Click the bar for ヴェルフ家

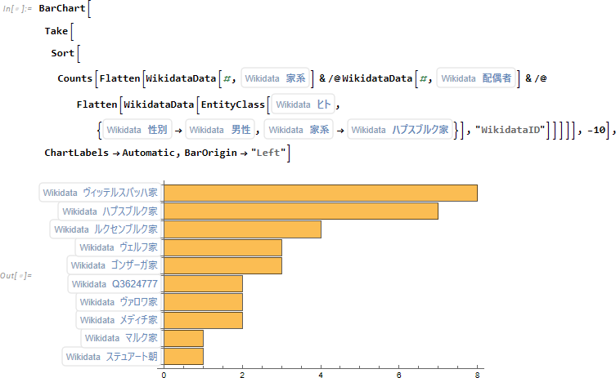pyautogui.click(x=223, y=247)
